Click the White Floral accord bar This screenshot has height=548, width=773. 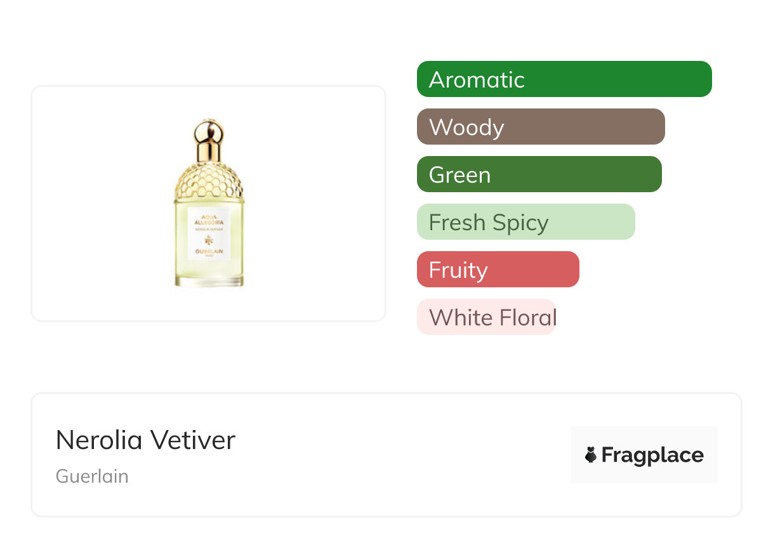tap(486, 317)
